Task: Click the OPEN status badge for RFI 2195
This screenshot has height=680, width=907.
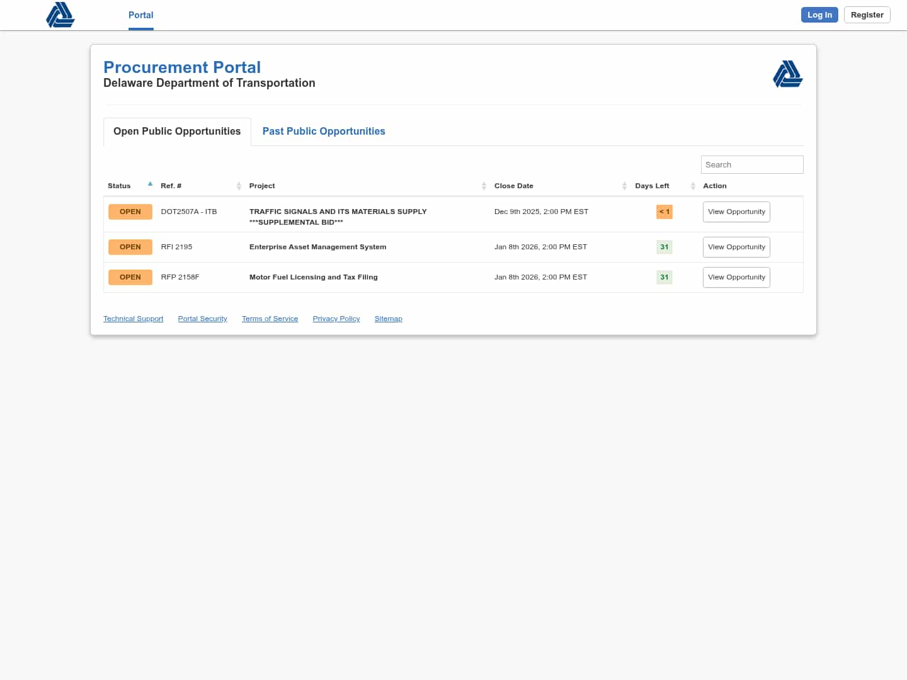Action: (130, 247)
